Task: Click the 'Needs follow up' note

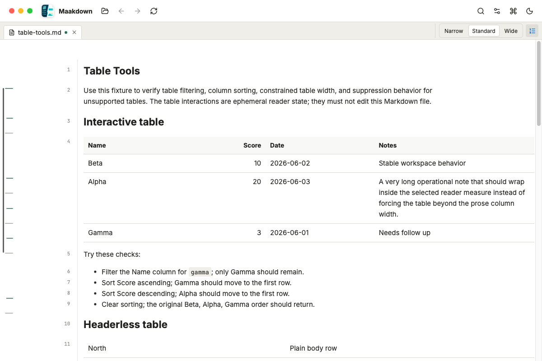Action: (404, 233)
